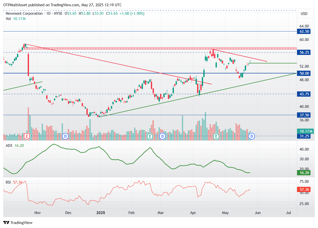
Task: Click the 50.00 horizontal line price label
Action: tap(304, 73)
